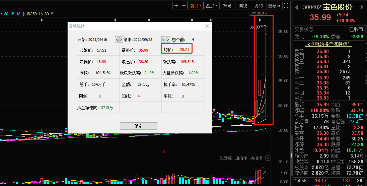Viewport: 367px width, 186px height.
Task: Close the 区域统计 dialog
Action: (207, 26)
